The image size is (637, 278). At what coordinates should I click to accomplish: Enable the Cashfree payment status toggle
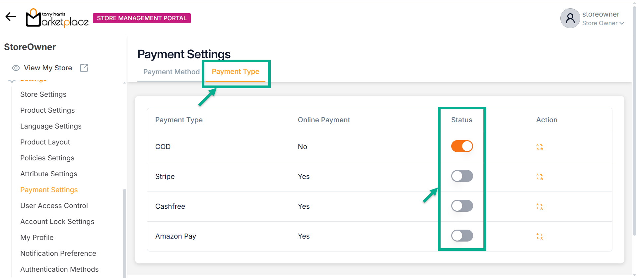(462, 206)
